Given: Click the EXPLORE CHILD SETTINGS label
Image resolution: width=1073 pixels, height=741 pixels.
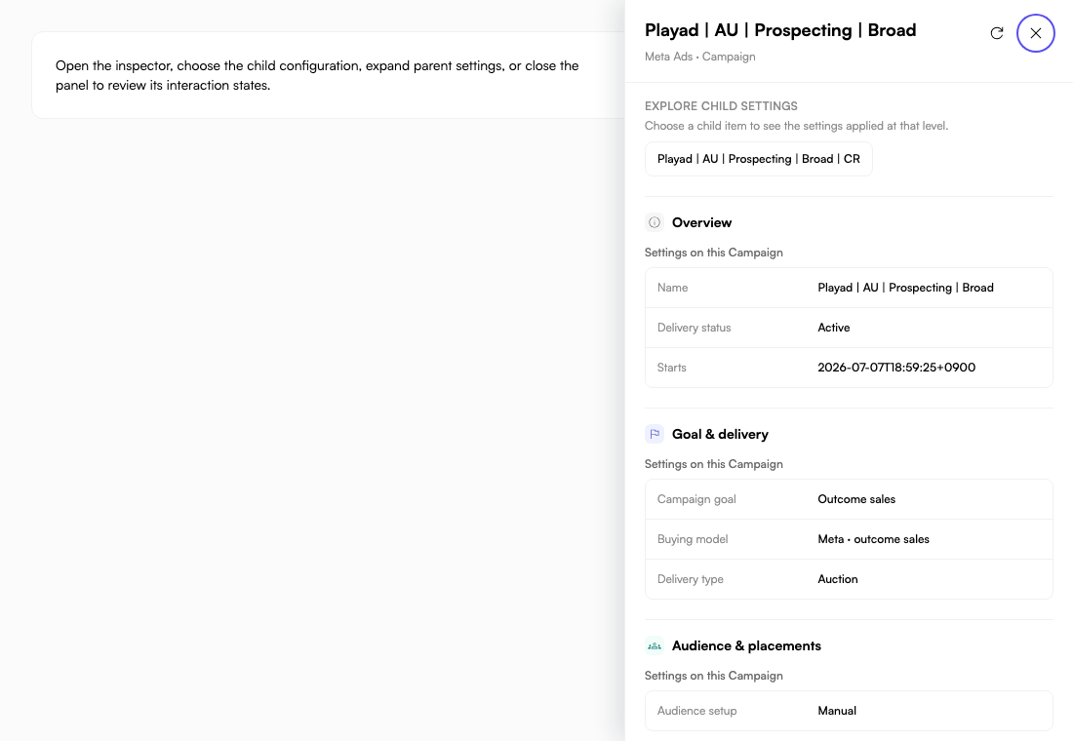Looking at the screenshot, I should tap(721, 106).
